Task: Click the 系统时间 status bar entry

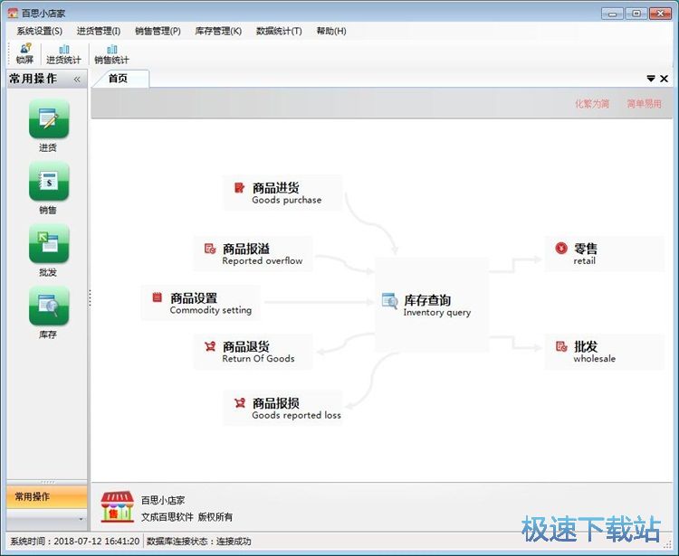Action: click(75, 542)
